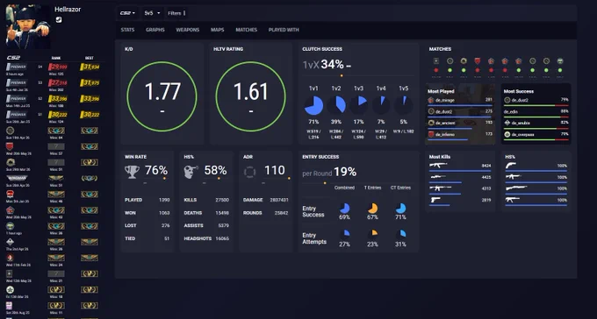View the Hellrazor profile avatar picture

(x=28, y=26)
